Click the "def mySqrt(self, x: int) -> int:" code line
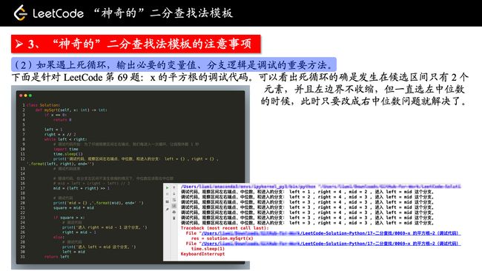 tap(71, 110)
